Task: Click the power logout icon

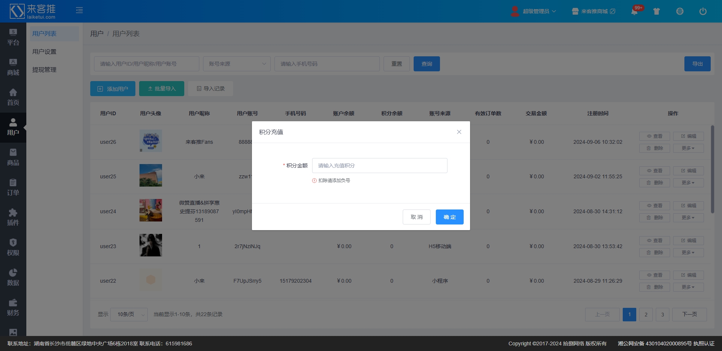Action: pyautogui.click(x=702, y=11)
